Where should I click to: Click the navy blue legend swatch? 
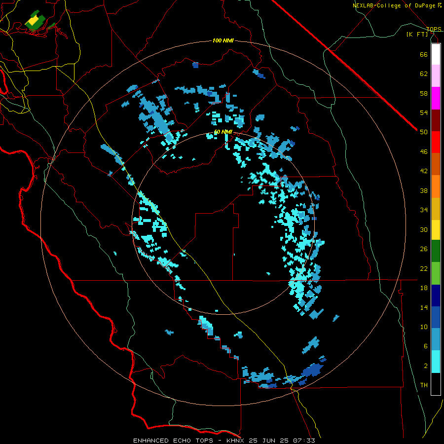436,296
